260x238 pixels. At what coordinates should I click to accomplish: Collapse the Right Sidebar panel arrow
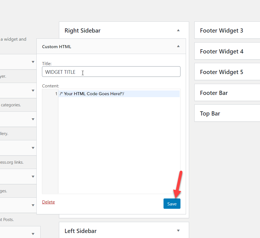coord(178,30)
